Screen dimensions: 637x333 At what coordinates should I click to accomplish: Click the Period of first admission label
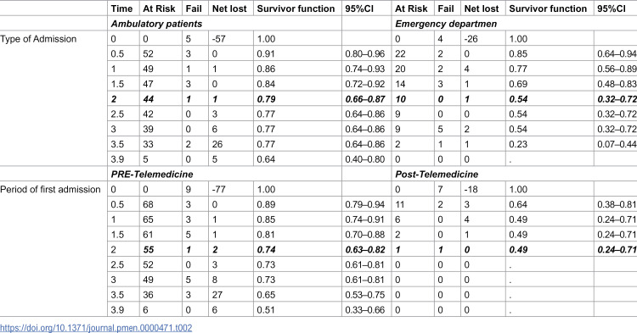(x=50, y=189)
